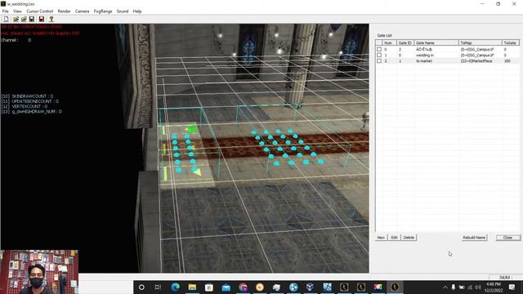Sort by the Num column header

click(x=389, y=42)
